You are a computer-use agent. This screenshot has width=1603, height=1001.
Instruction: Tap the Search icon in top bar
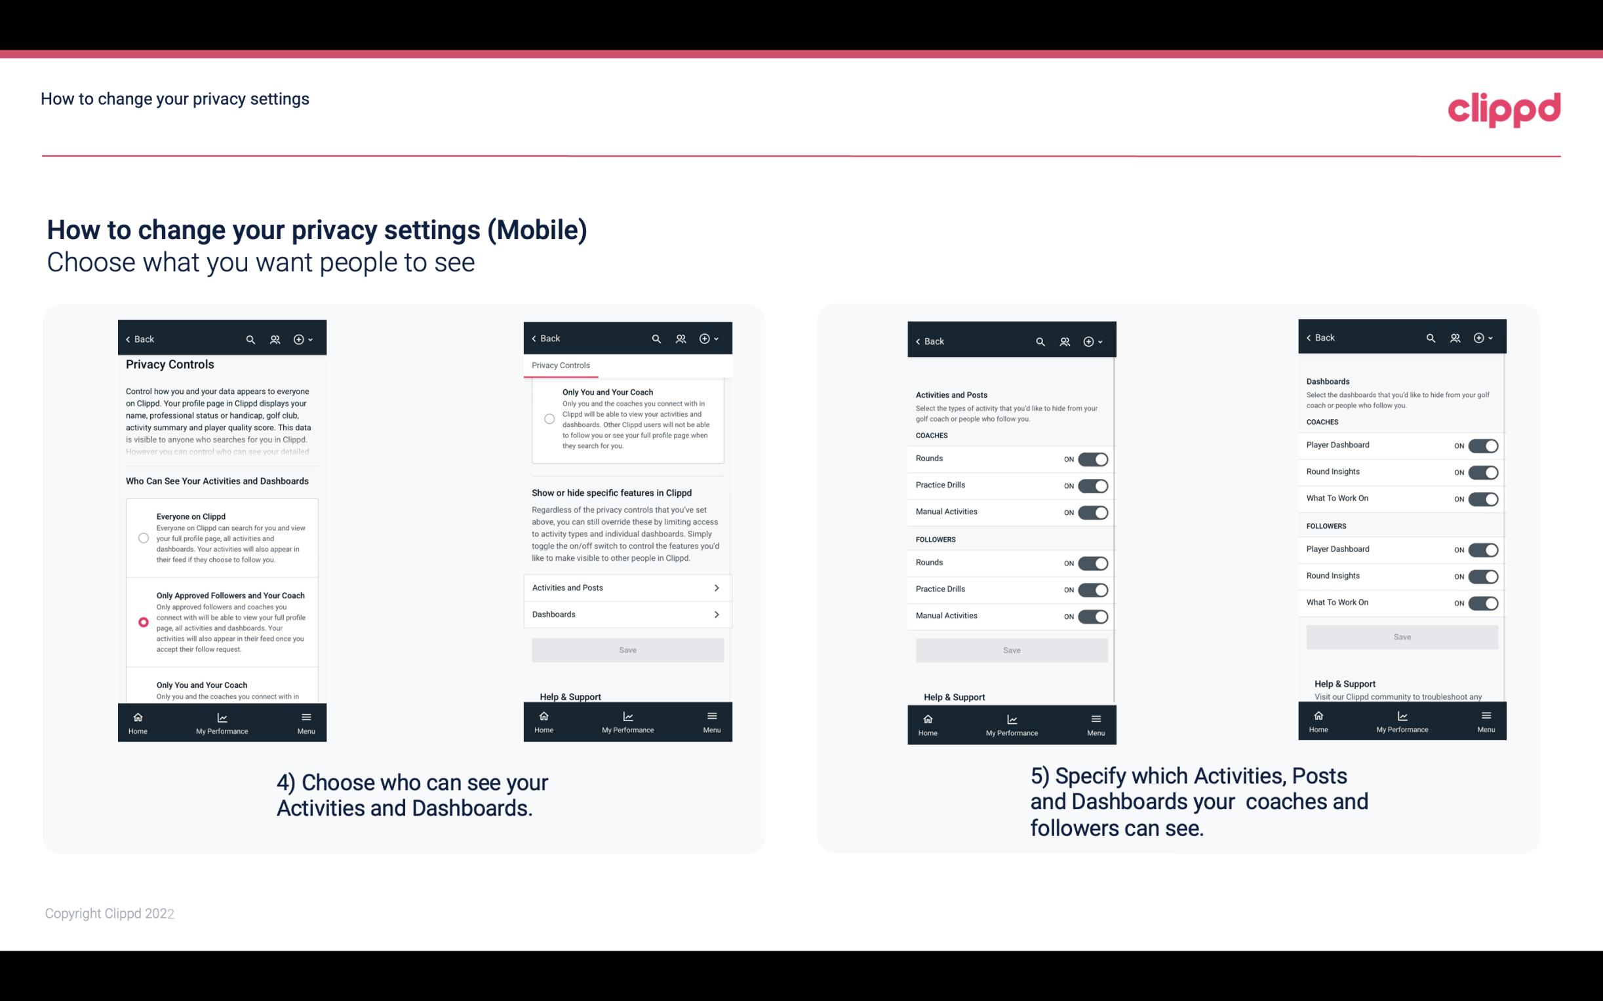(250, 339)
